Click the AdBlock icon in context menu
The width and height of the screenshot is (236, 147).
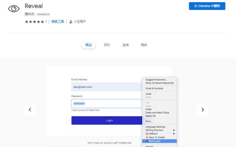pyautogui.click(x=147, y=134)
